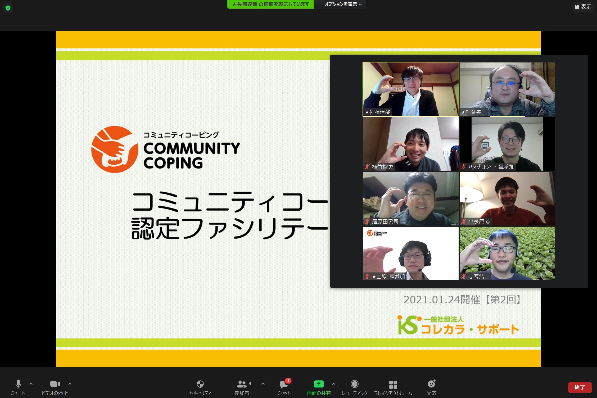Open the Security shield icon
597x398 pixels.
200,384
